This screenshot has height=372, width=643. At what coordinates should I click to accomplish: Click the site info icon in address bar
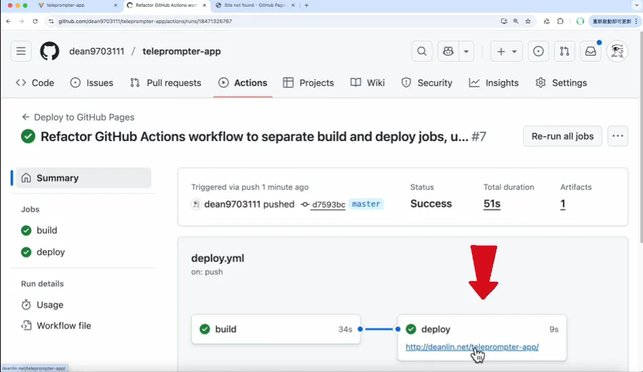(51, 21)
